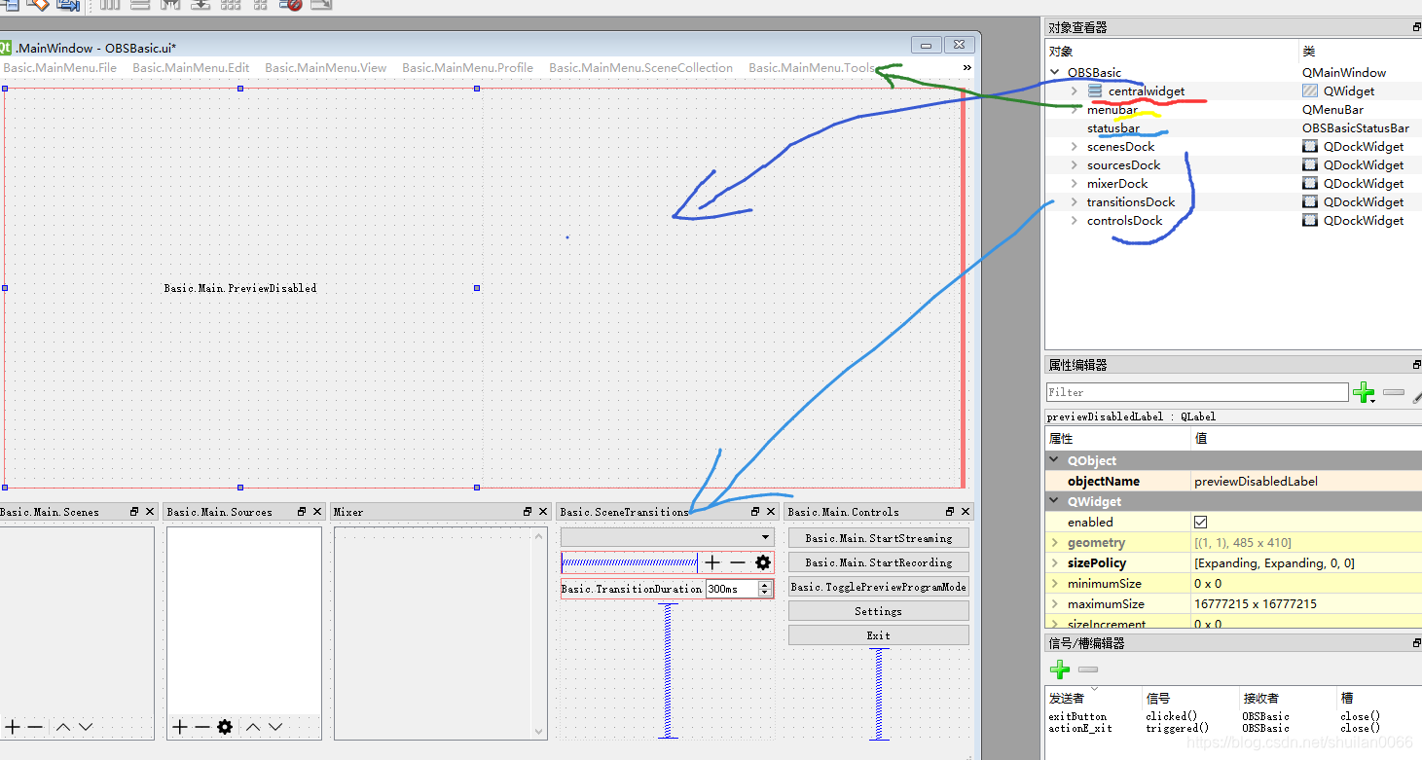Expand the controlsDock tree node

click(x=1075, y=221)
